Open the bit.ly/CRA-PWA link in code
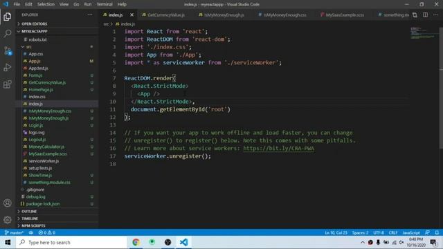The width and height of the screenshot is (443, 249). click(278, 148)
